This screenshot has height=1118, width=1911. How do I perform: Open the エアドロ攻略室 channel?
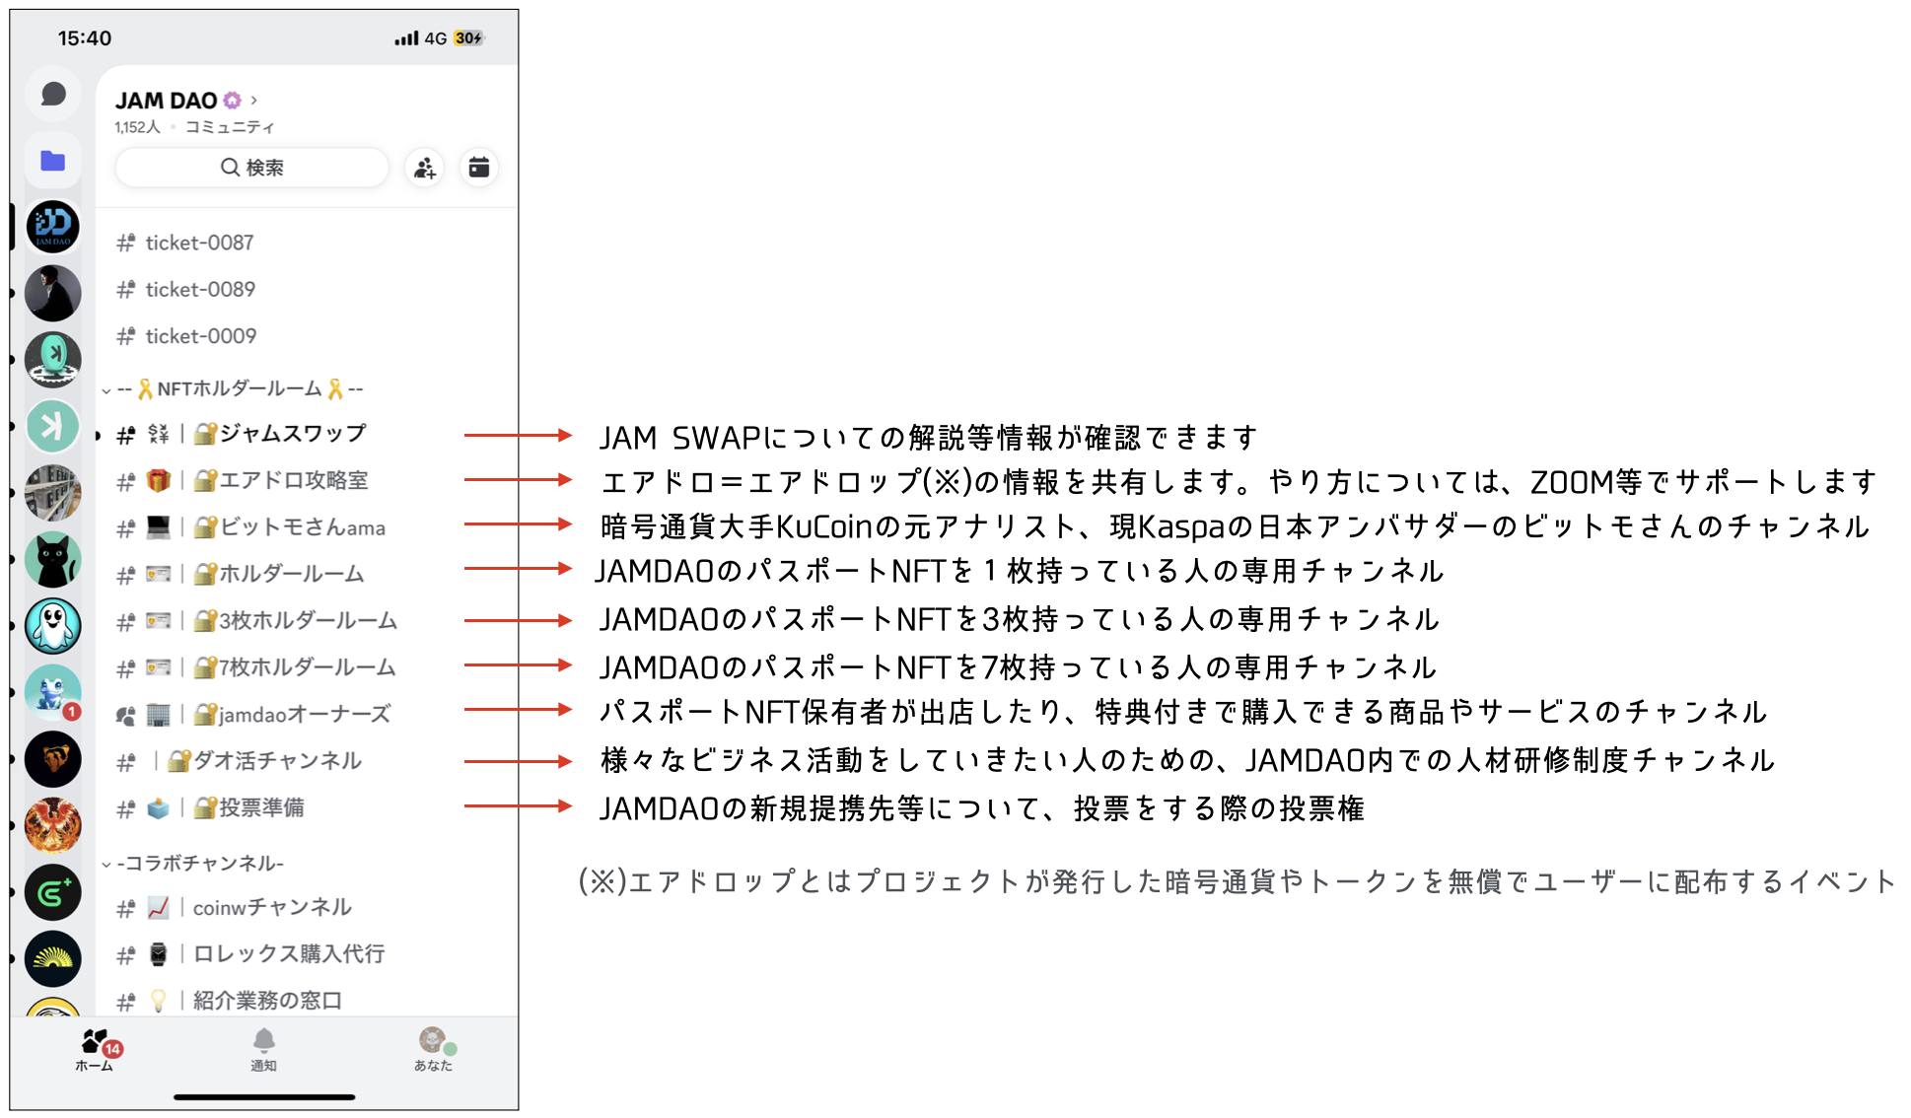click(293, 480)
